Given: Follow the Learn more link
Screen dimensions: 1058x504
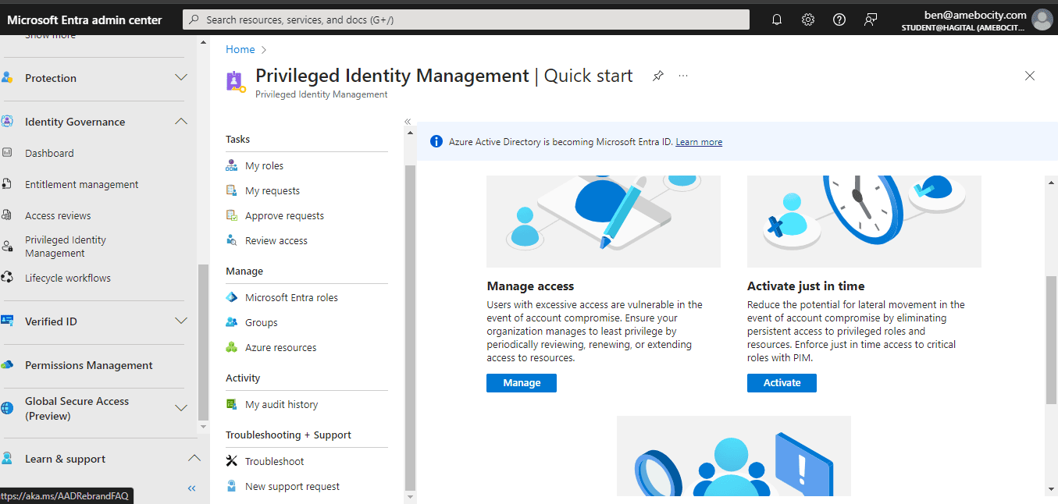Looking at the screenshot, I should click(699, 142).
